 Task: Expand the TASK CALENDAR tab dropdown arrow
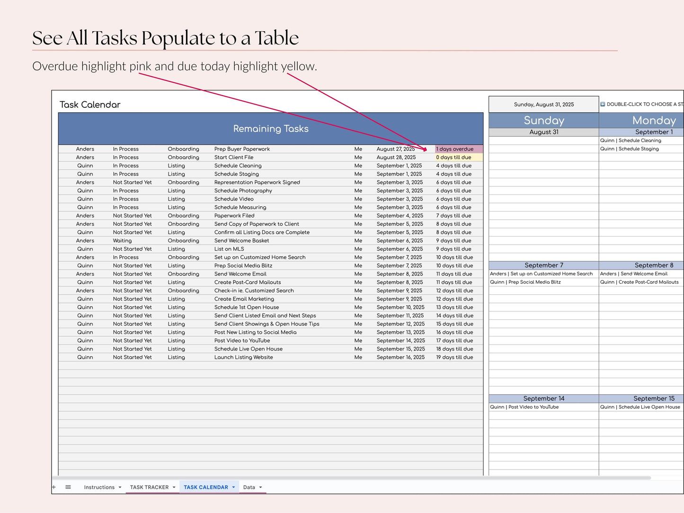233,487
